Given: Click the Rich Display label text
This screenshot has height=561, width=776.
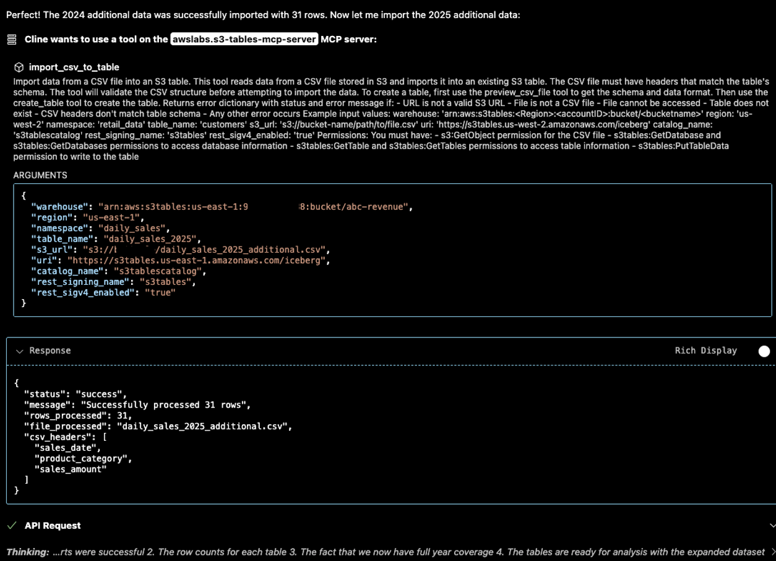Looking at the screenshot, I should pos(706,350).
